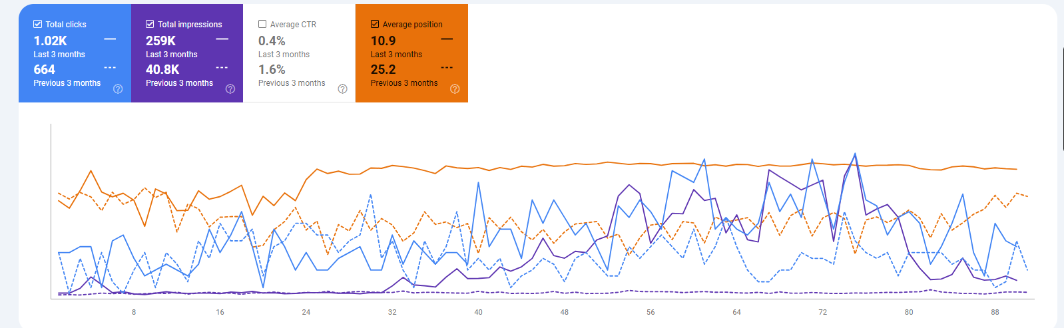
Task: Click help icon on Average position card
Action: tap(455, 89)
